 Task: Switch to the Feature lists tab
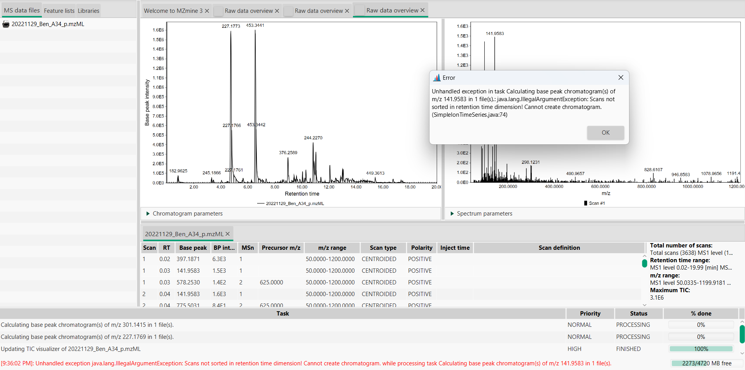59,11
